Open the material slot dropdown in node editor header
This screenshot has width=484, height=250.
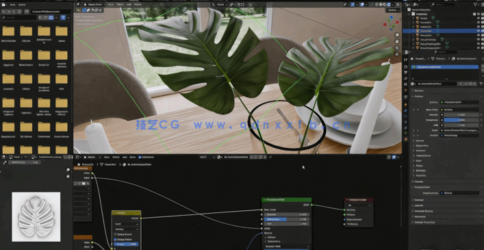point(207,157)
